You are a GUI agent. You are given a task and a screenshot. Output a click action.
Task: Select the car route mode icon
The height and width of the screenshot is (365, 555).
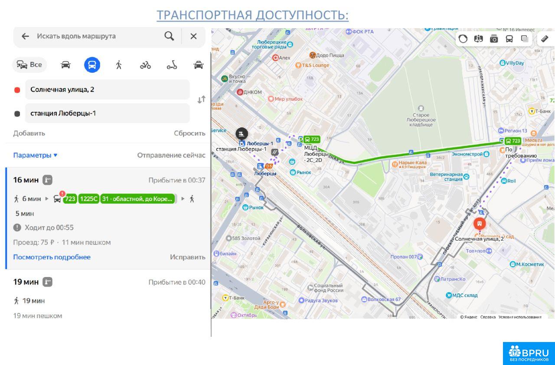tap(65, 65)
